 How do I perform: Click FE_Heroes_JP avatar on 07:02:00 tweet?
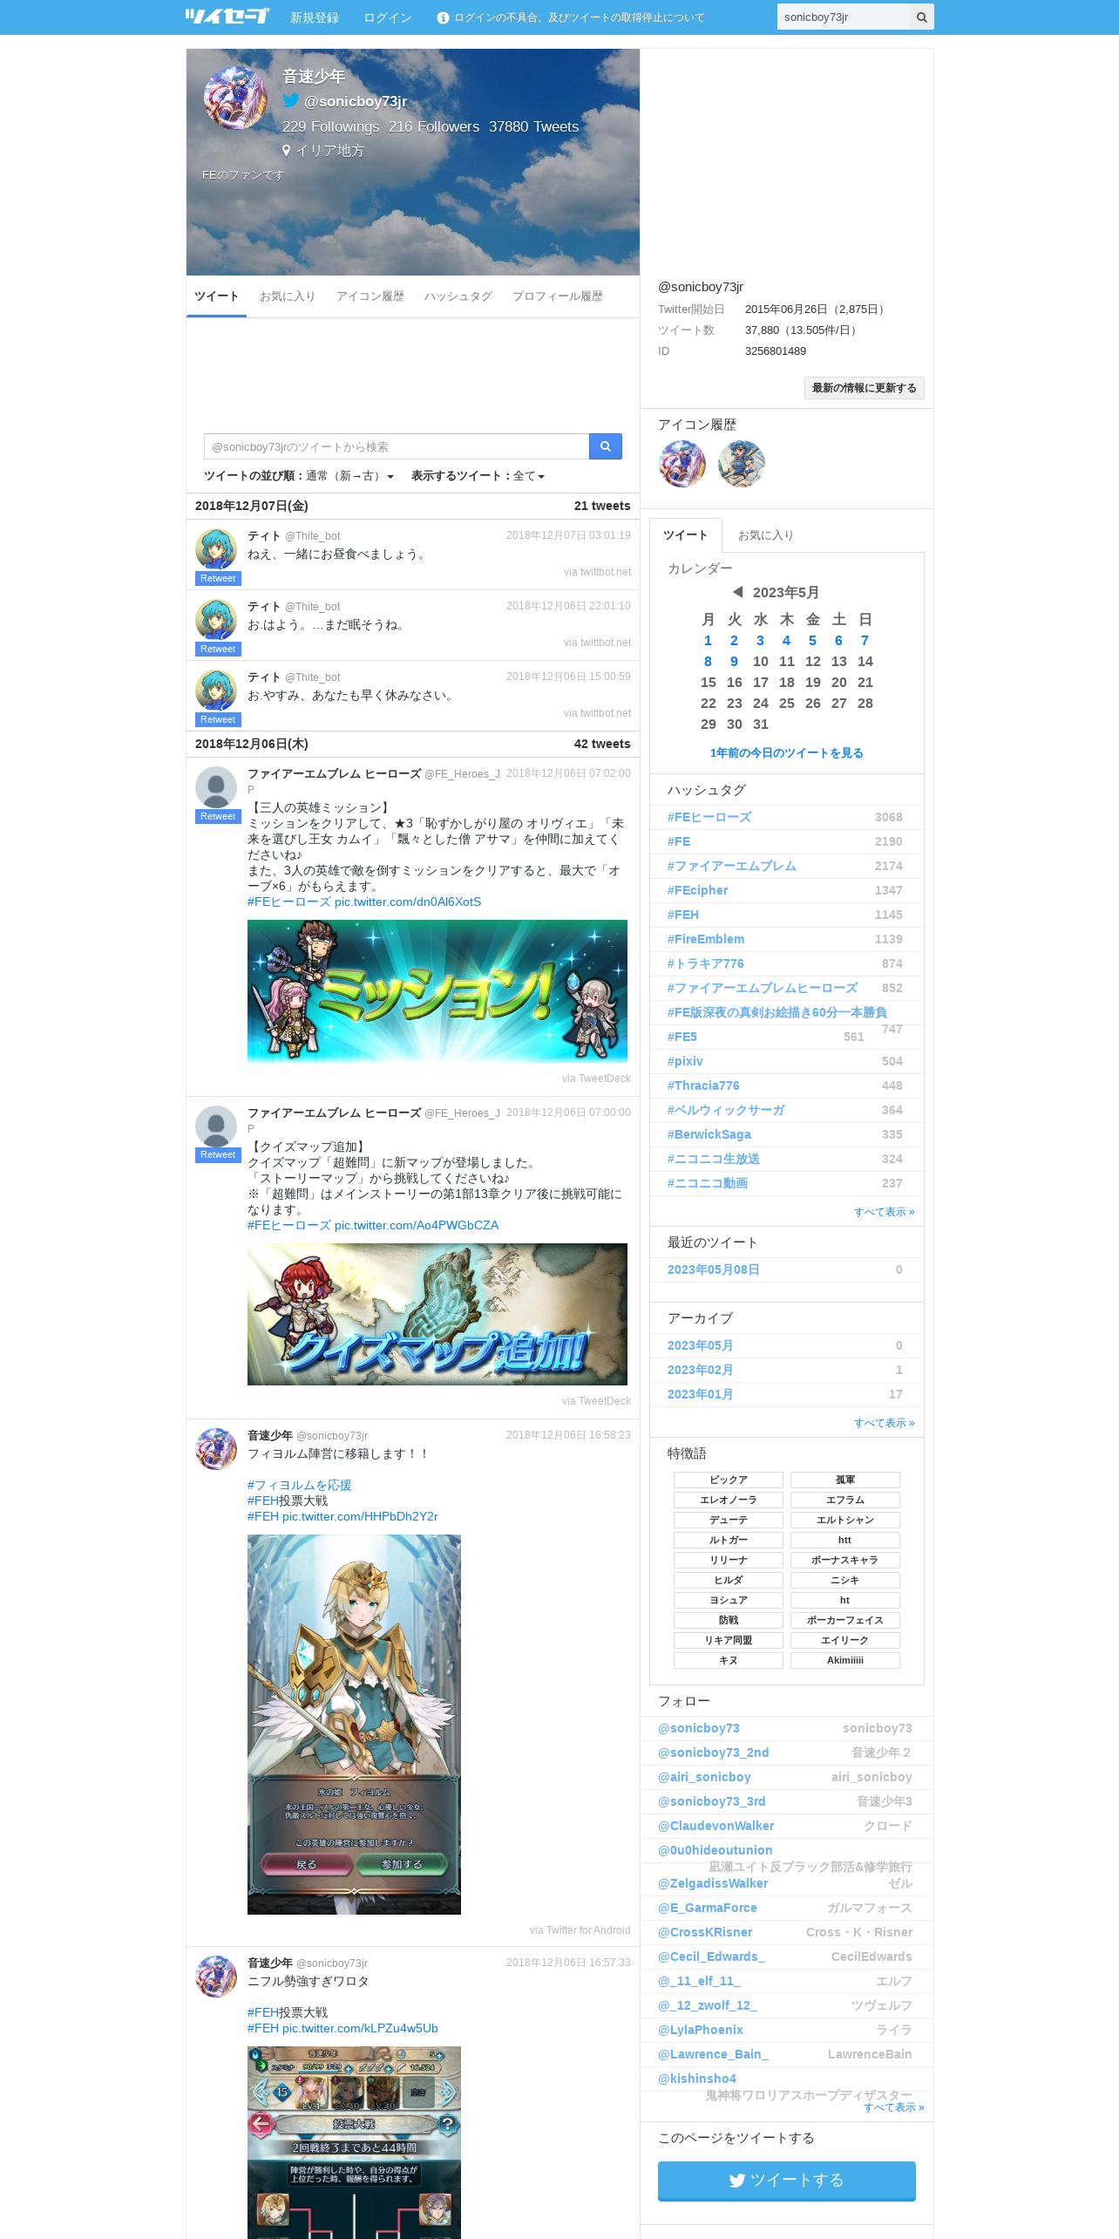[216, 787]
